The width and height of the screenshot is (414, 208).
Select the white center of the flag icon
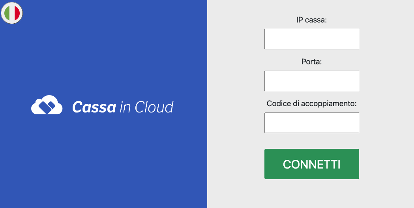tap(12, 13)
